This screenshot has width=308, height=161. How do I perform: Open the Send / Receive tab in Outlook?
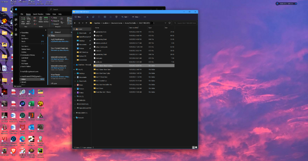click(x=38, y=14)
